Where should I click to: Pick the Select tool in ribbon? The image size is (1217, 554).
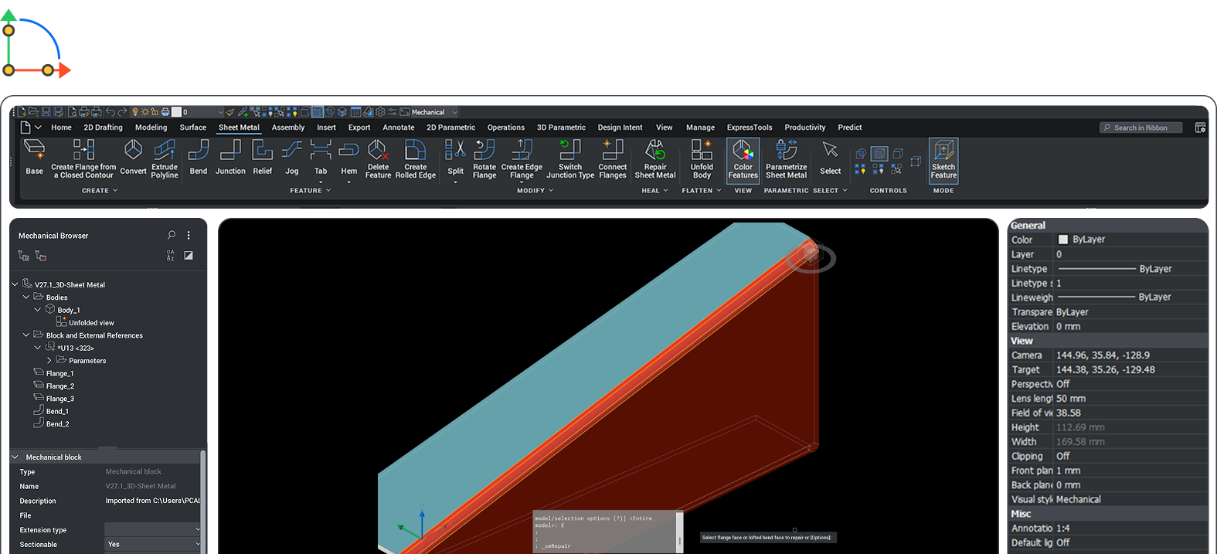pyautogui.click(x=831, y=158)
